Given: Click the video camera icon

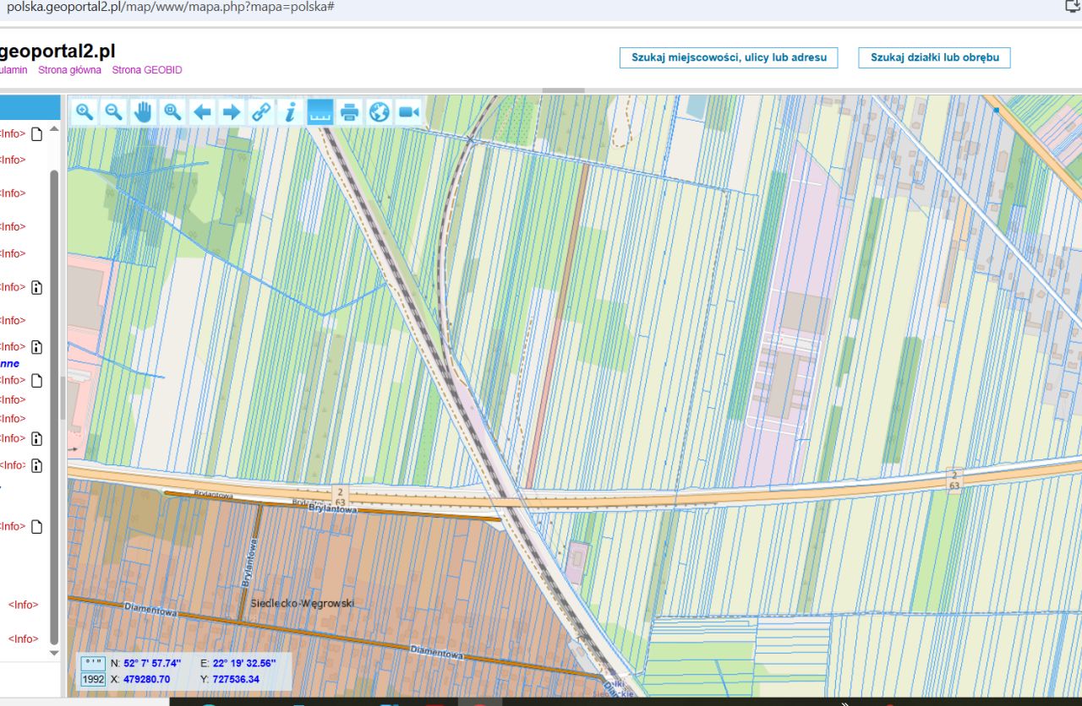Looking at the screenshot, I should (409, 111).
